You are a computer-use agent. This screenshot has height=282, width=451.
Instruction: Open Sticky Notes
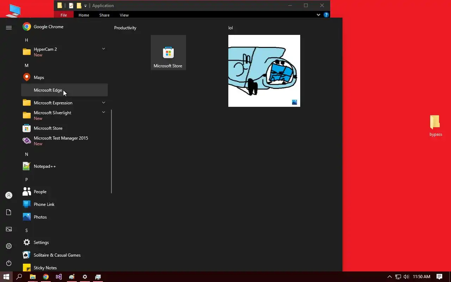click(64, 268)
